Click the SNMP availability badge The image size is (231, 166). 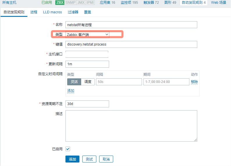(x=70, y=3)
